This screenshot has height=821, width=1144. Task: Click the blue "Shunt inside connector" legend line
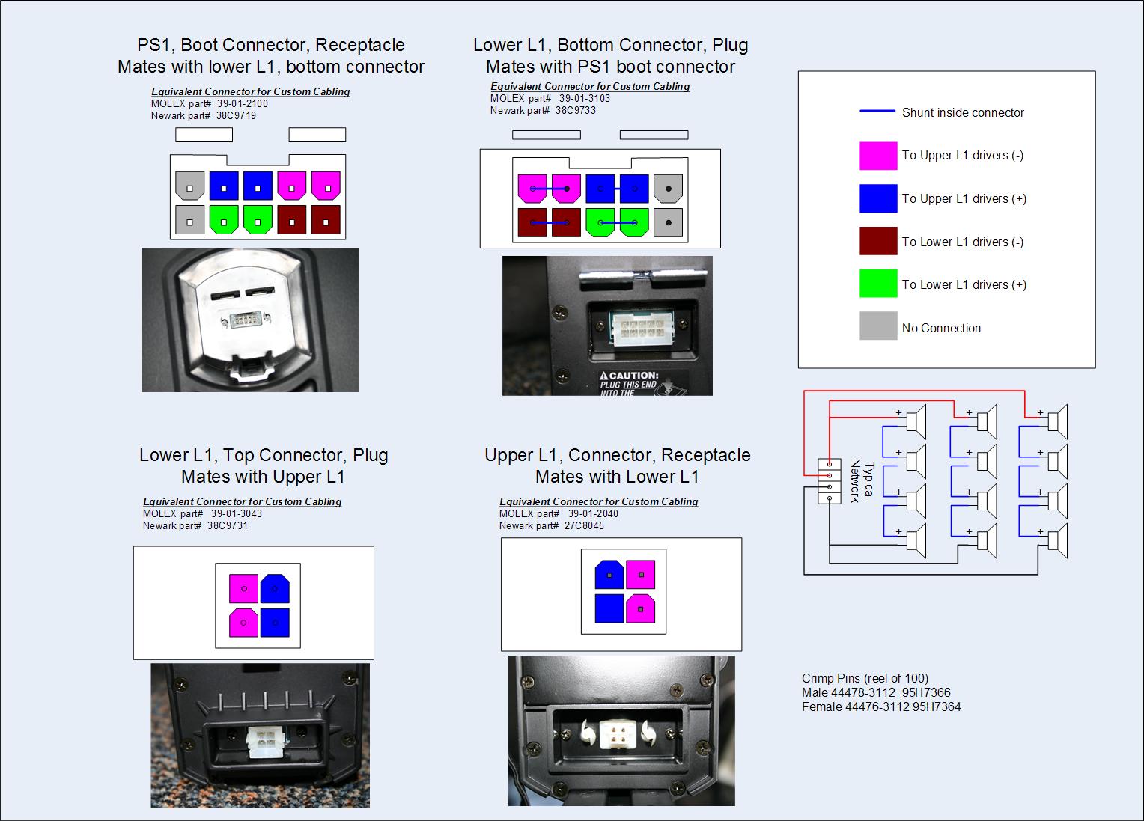pyautogui.click(x=877, y=112)
